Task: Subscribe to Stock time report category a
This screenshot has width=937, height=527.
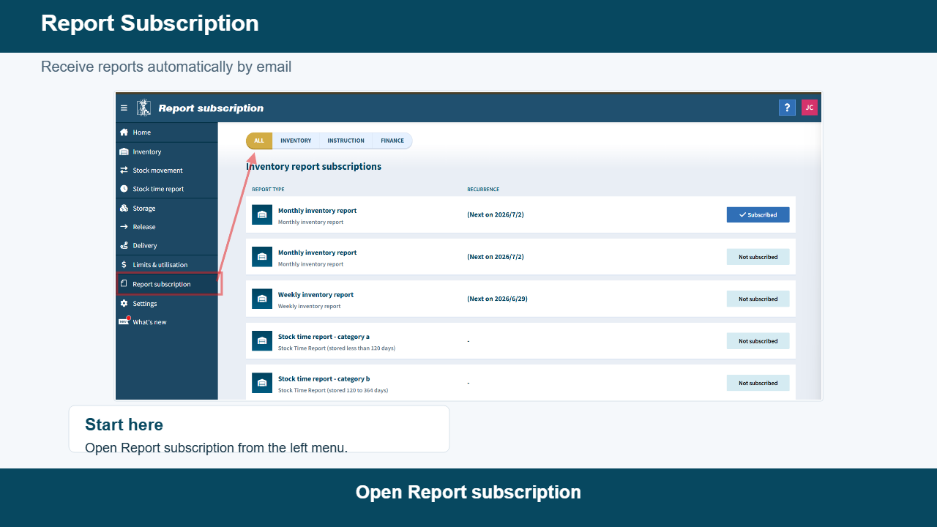Action: (x=758, y=341)
